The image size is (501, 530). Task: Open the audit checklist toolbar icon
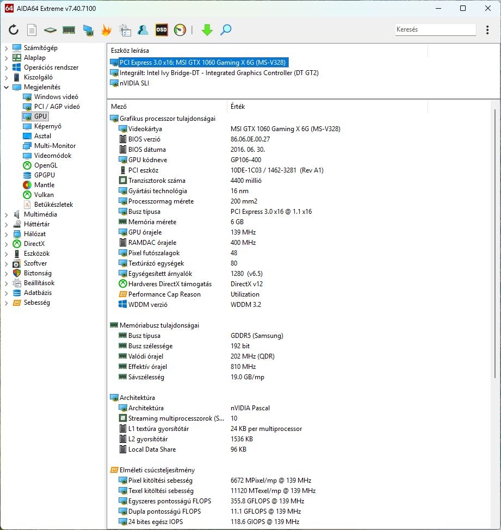click(125, 30)
